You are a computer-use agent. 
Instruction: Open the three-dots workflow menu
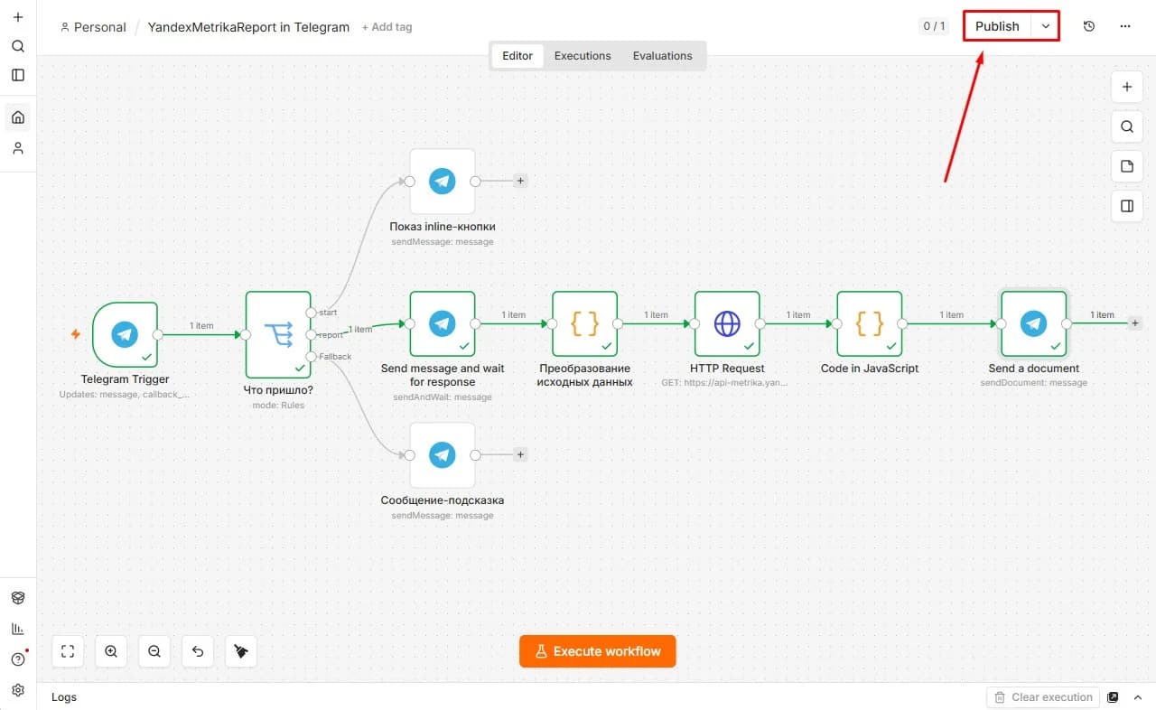tap(1125, 26)
